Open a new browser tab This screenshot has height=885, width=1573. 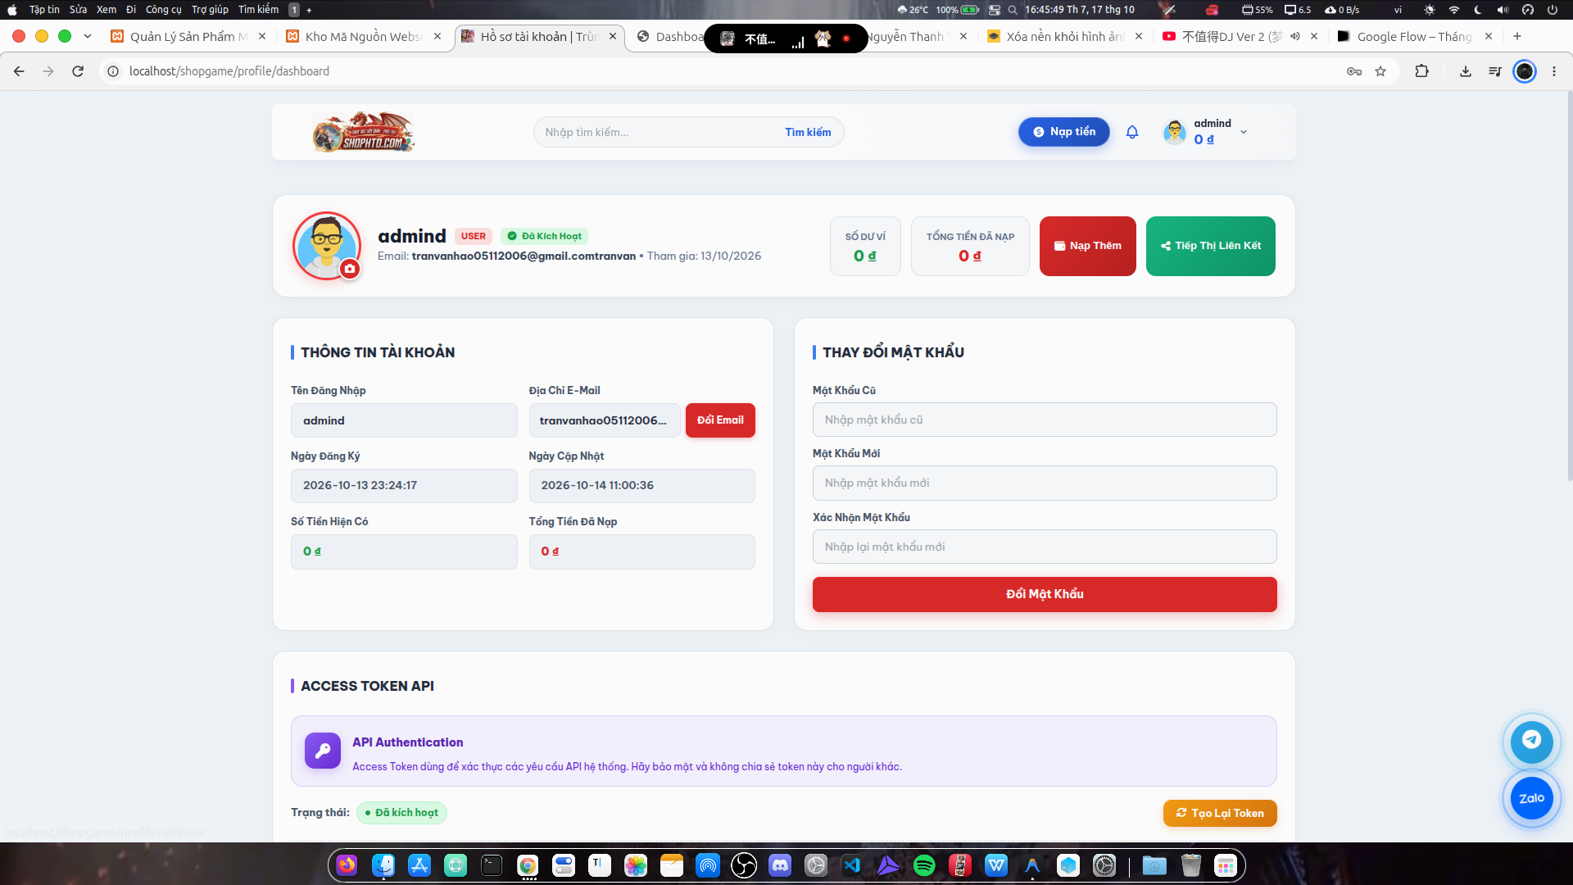tap(1517, 36)
